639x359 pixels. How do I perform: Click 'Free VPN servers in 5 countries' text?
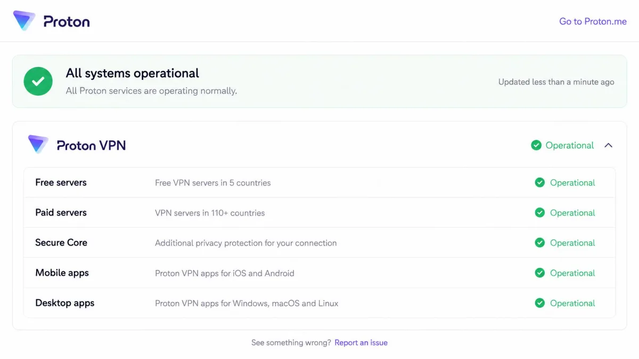coord(213,183)
